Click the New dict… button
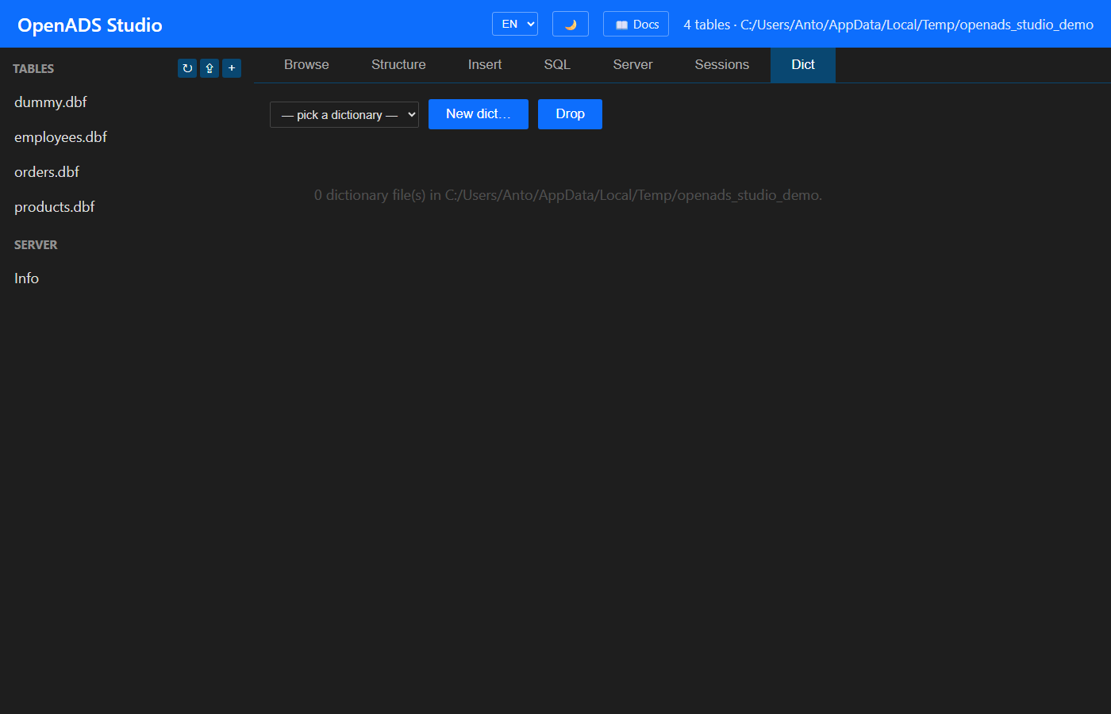1111x714 pixels. point(479,114)
